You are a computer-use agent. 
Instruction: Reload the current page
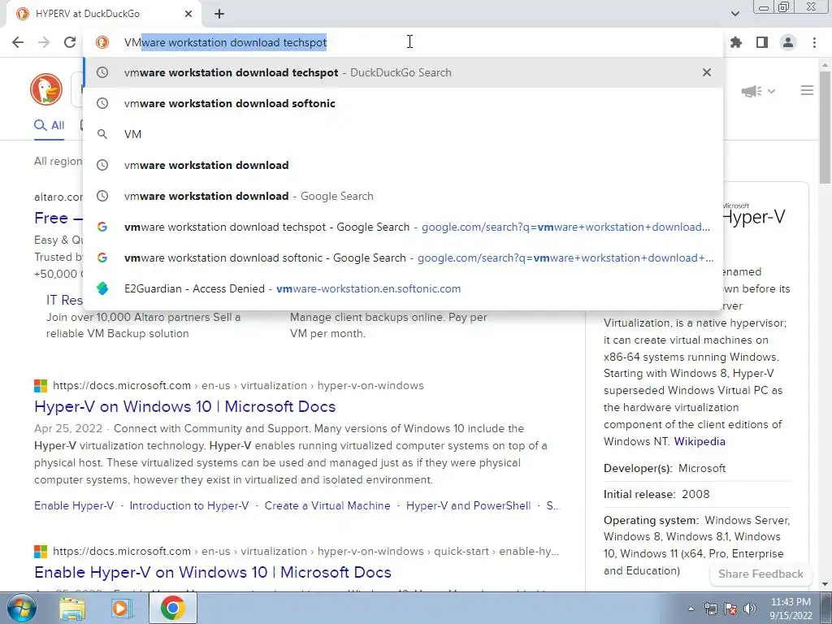(70, 42)
